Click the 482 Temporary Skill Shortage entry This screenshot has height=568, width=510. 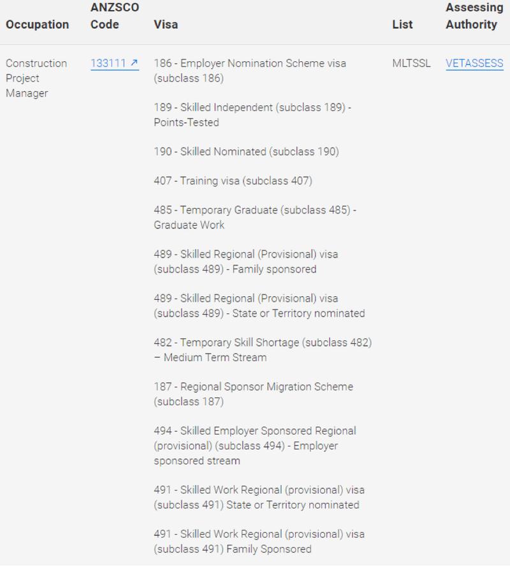coord(263,350)
